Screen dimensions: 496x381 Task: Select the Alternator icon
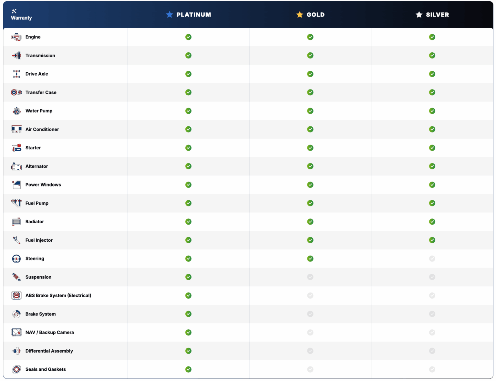[x=16, y=166]
